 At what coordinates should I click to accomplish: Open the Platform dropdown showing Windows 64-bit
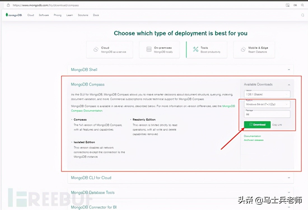tap(267, 104)
